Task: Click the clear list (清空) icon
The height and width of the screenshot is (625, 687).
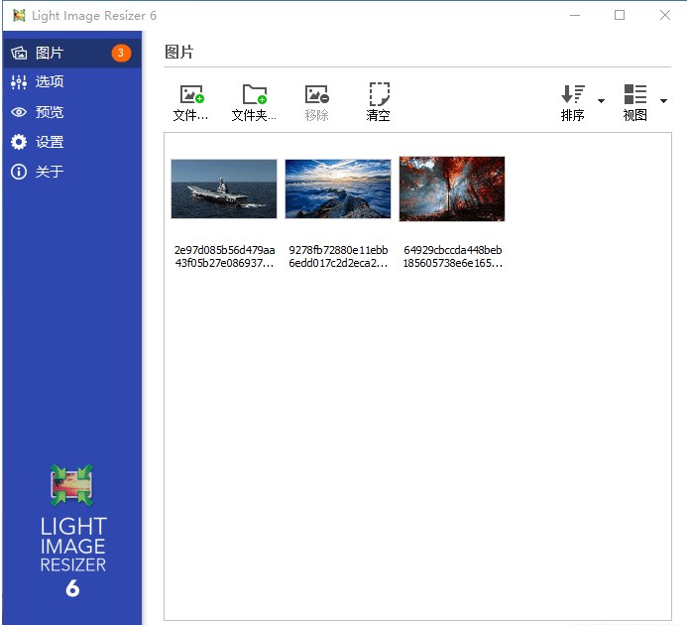Action: coord(379,94)
